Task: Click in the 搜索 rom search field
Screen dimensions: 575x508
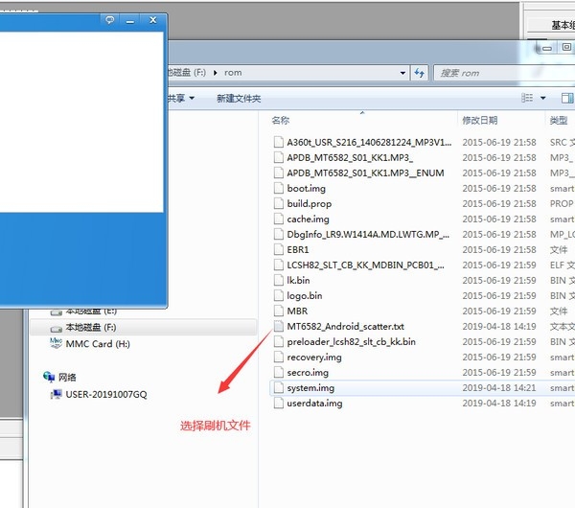Action: coord(498,73)
